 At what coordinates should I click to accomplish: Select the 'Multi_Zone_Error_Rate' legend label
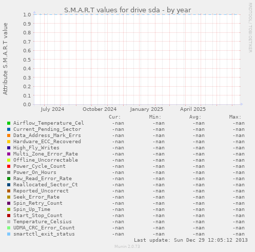click(x=46, y=154)
